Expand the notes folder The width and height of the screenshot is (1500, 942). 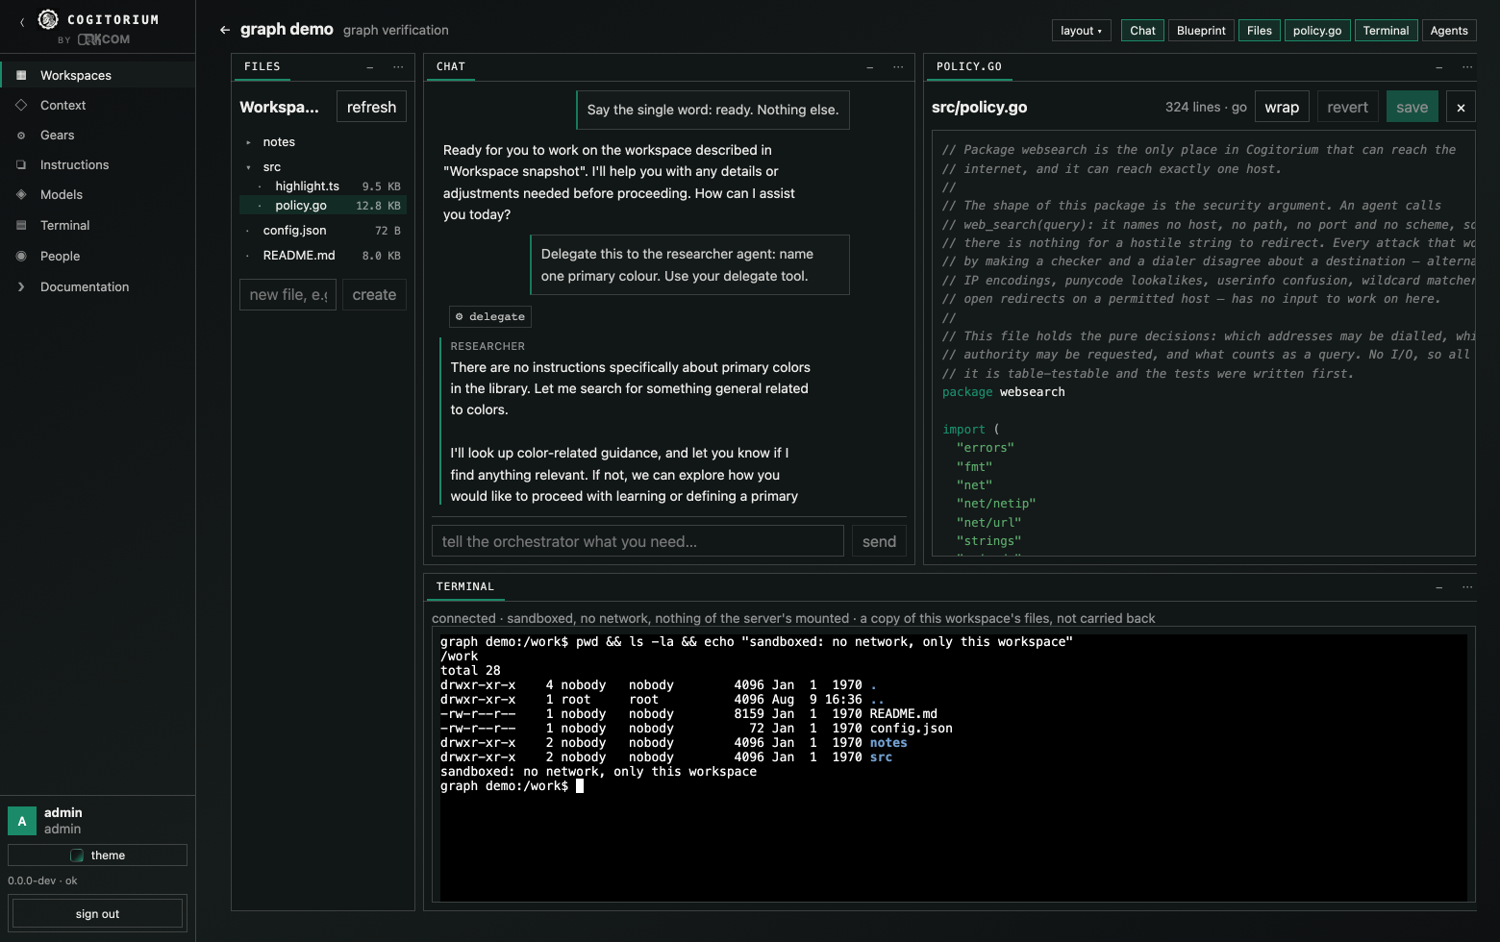point(248,142)
